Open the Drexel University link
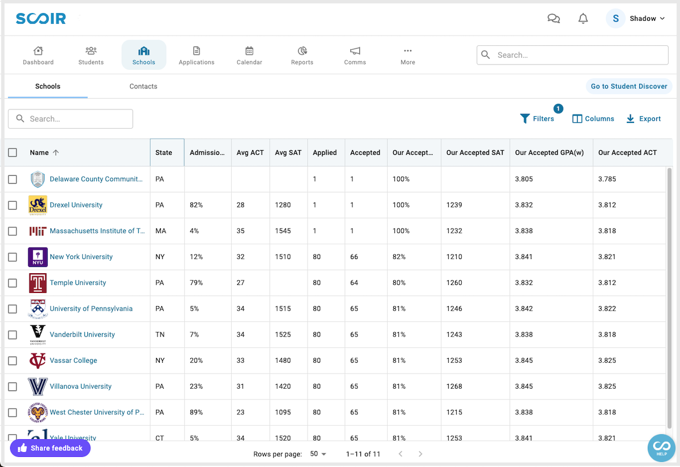680x467 pixels. click(x=76, y=205)
